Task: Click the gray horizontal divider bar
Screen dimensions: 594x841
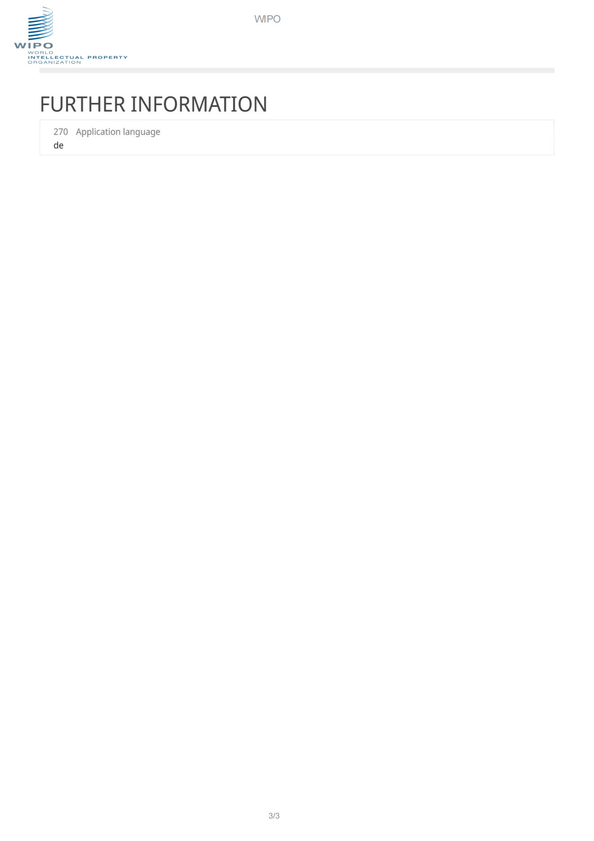Action: [297, 70]
